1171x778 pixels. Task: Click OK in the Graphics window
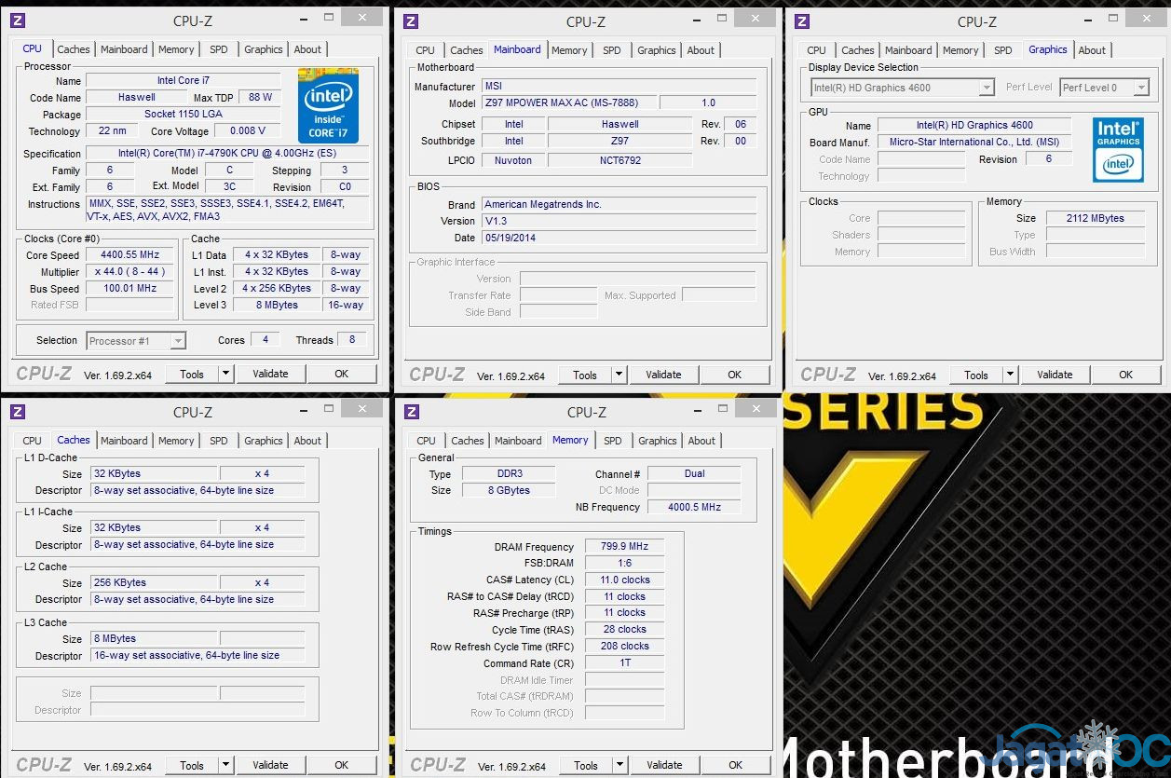coord(1126,375)
